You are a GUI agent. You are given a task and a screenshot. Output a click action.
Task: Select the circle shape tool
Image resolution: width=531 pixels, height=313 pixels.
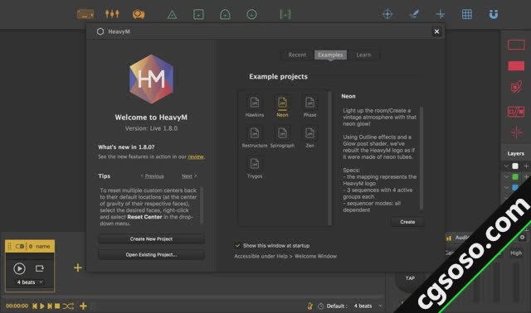[251, 15]
